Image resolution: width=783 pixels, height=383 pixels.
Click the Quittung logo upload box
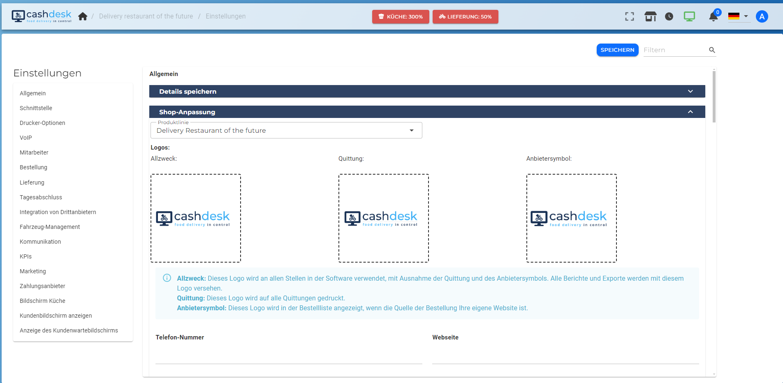tap(384, 218)
